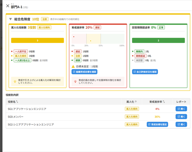Click 育成目標を設定 button in SG2 row
Image resolution: width=192 pixels, height=152 pixels.
pos(157,124)
